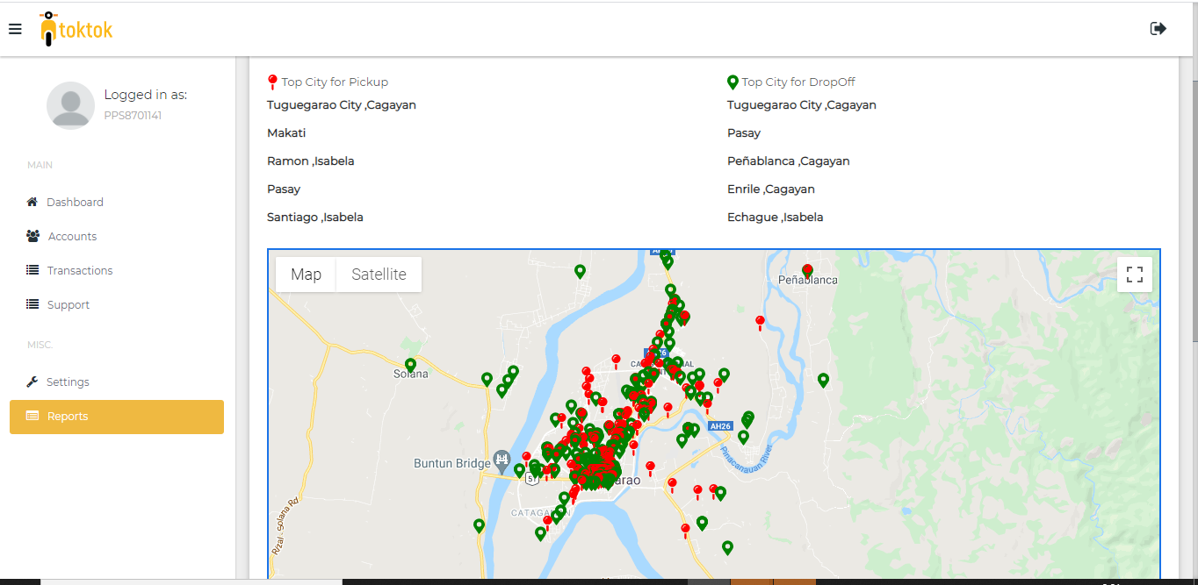Click dropoff city Pasay

click(x=744, y=133)
